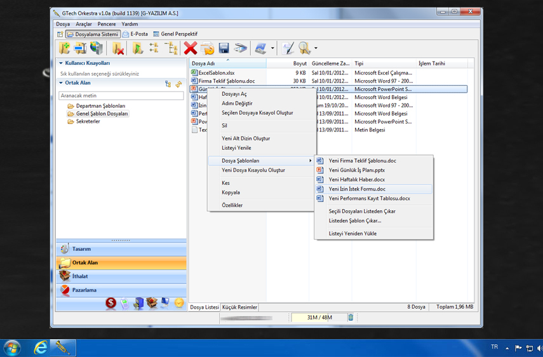The width and height of the screenshot is (543, 357).
Task: Click the globe with server toolbar icon
Action: tap(97, 48)
